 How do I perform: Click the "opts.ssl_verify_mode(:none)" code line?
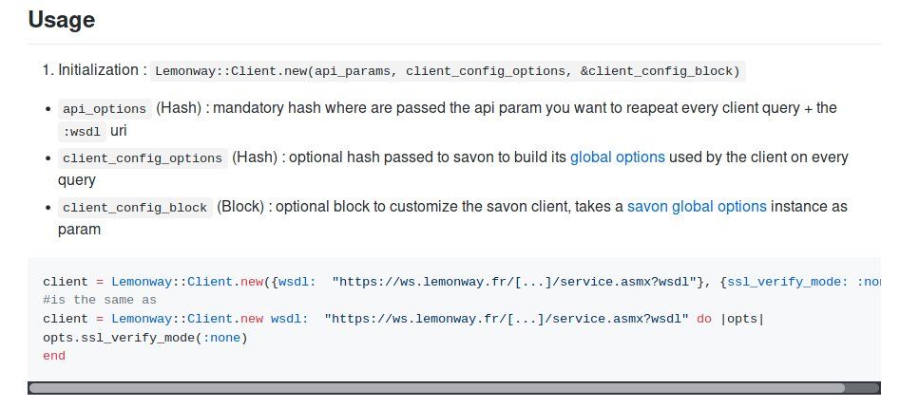pyautogui.click(x=144, y=337)
